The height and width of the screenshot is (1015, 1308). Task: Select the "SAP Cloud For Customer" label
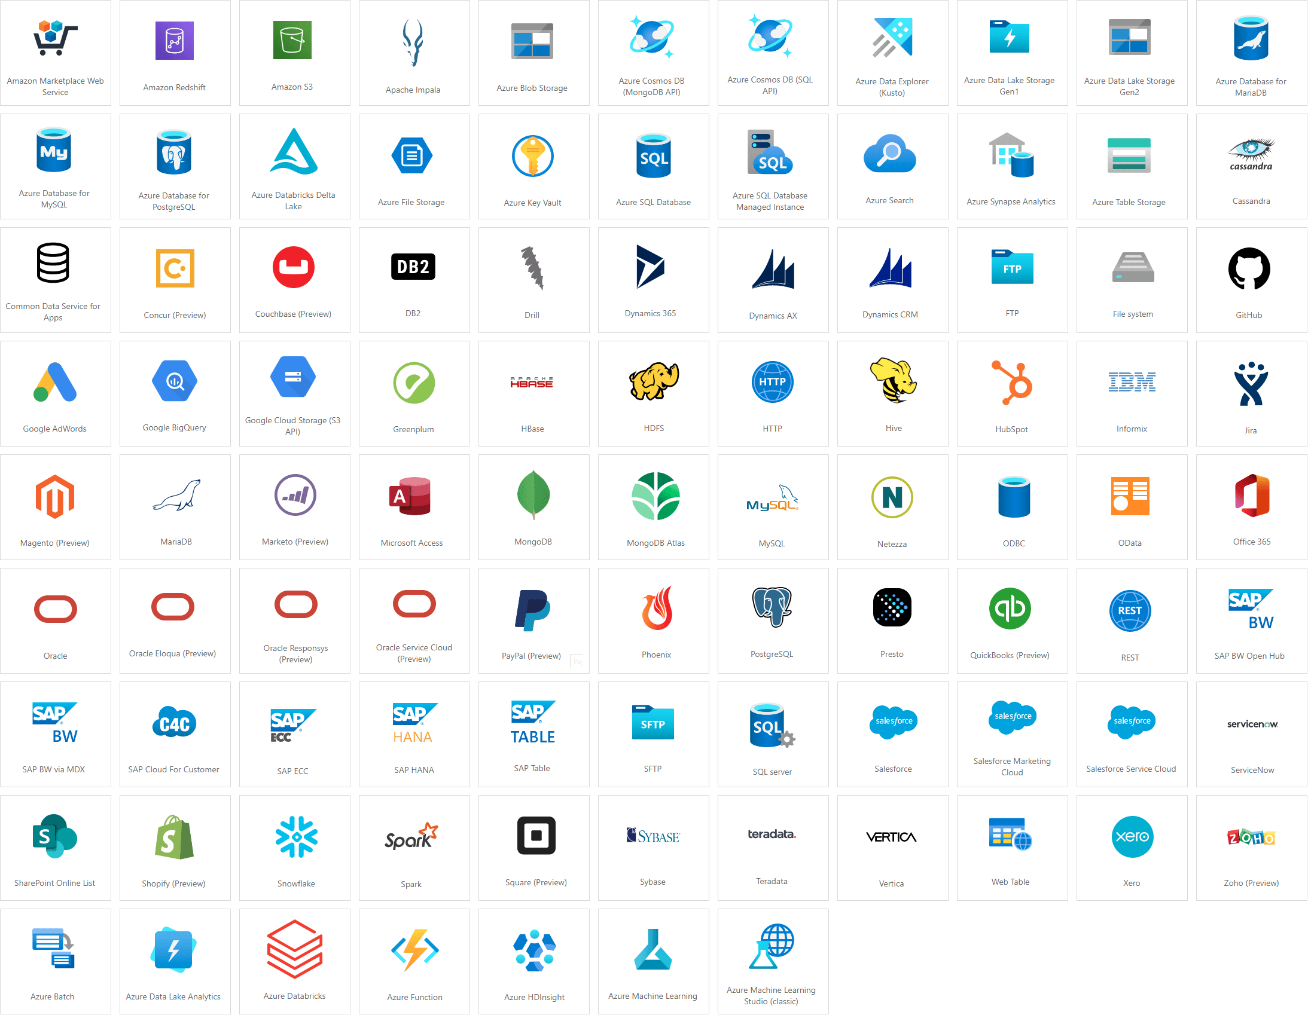[173, 770]
